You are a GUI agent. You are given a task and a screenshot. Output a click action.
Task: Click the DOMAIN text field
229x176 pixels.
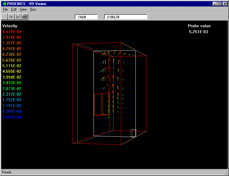[x=126, y=17]
